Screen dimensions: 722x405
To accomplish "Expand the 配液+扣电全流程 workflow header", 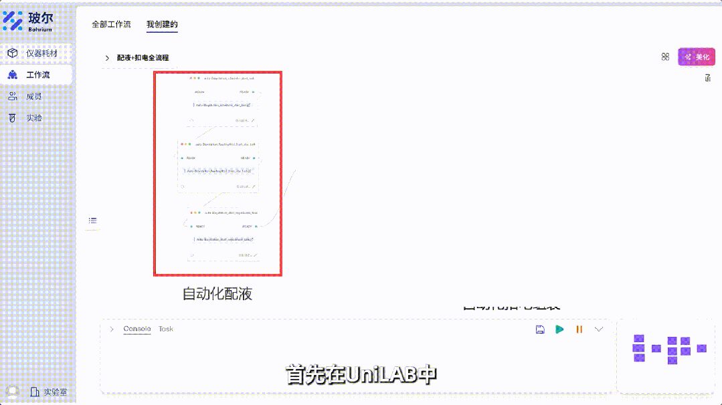I will pyautogui.click(x=106, y=58).
